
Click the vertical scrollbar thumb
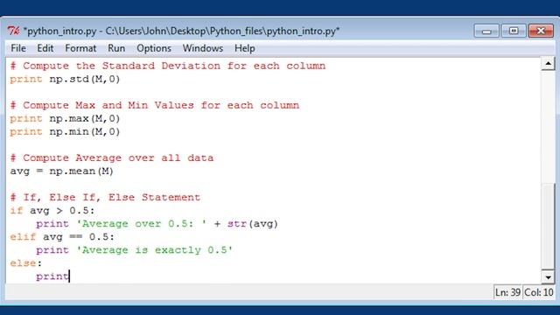coord(548,226)
